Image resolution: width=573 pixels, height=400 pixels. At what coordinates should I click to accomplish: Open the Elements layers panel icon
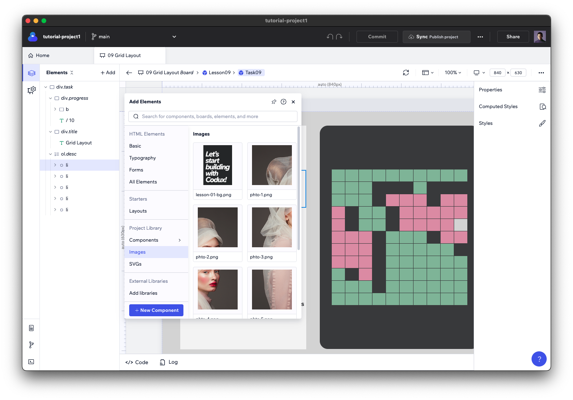coord(32,73)
